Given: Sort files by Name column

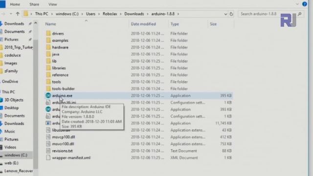Looking at the screenshot, I should [50, 24].
